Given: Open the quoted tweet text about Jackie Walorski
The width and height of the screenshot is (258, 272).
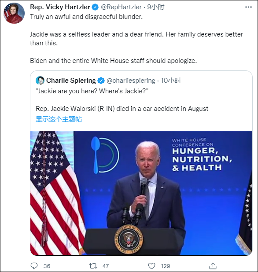Looking at the screenshot, I should 122,100.
